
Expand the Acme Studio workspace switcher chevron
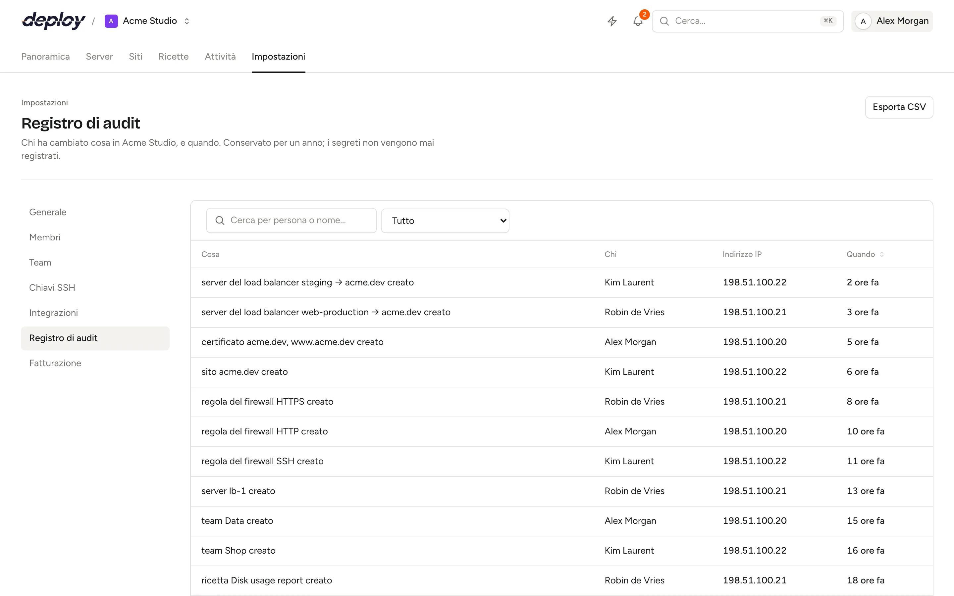(x=187, y=21)
